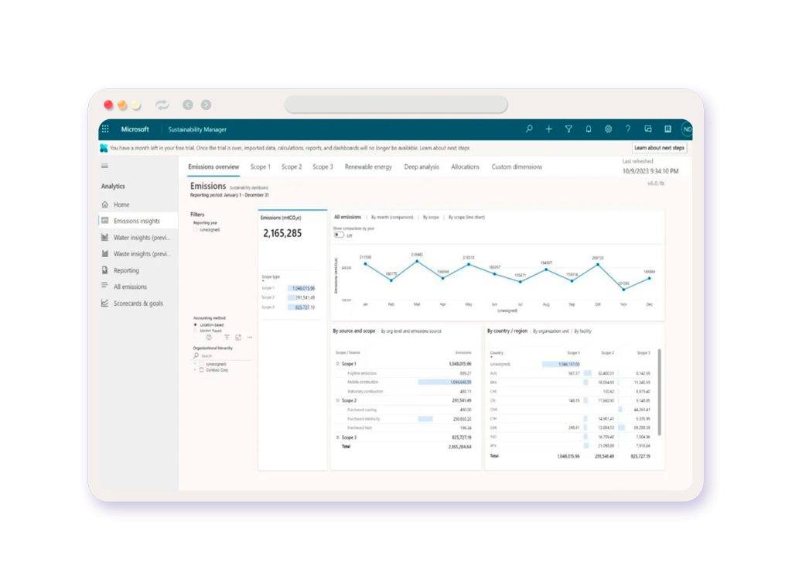
Task: Check Contoso Corp in Organizational hierarchy
Action: pyautogui.click(x=202, y=370)
